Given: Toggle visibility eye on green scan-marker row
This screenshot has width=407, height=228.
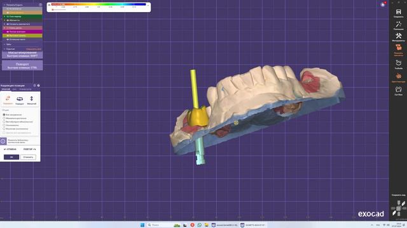Looking at the screenshot, I should click(8, 16).
